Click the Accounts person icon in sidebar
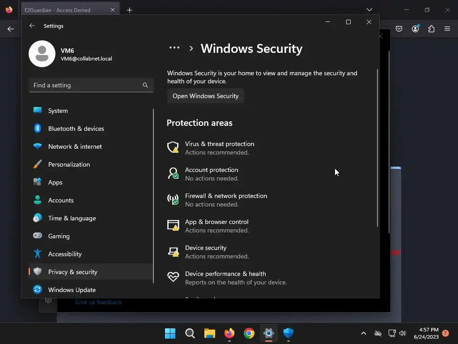The height and width of the screenshot is (344, 458). pyautogui.click(x=38, y=200)
